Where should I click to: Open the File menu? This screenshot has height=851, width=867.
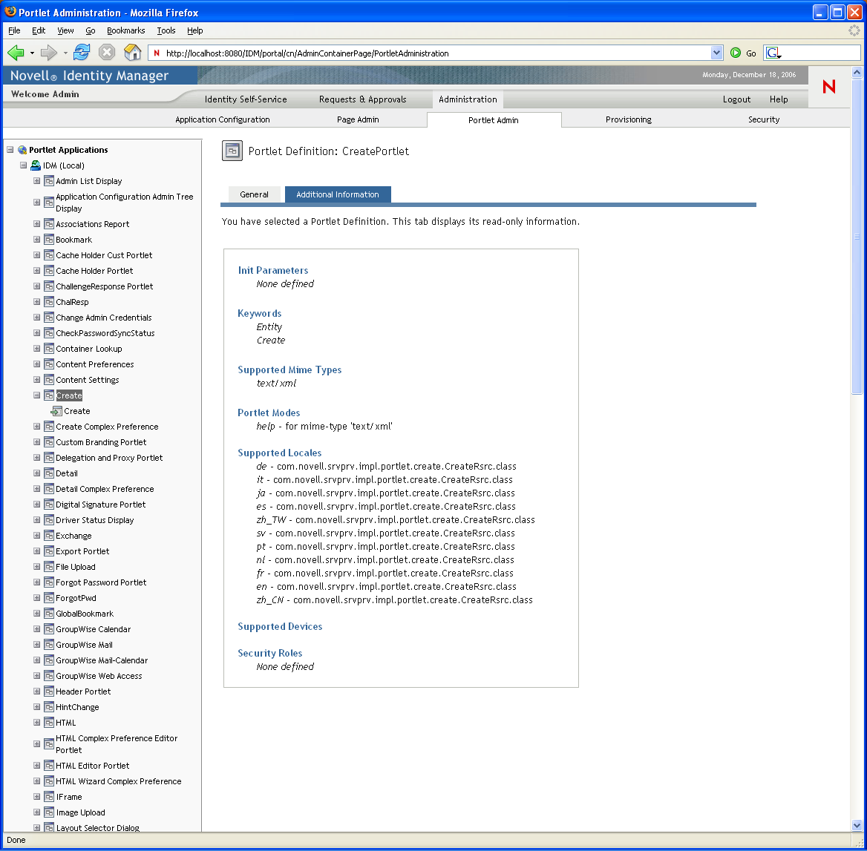(14, 30)
